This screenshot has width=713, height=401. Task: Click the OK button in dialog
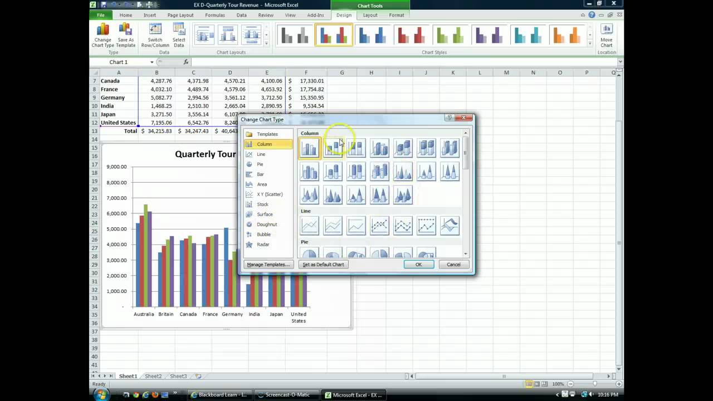point(418,265)
